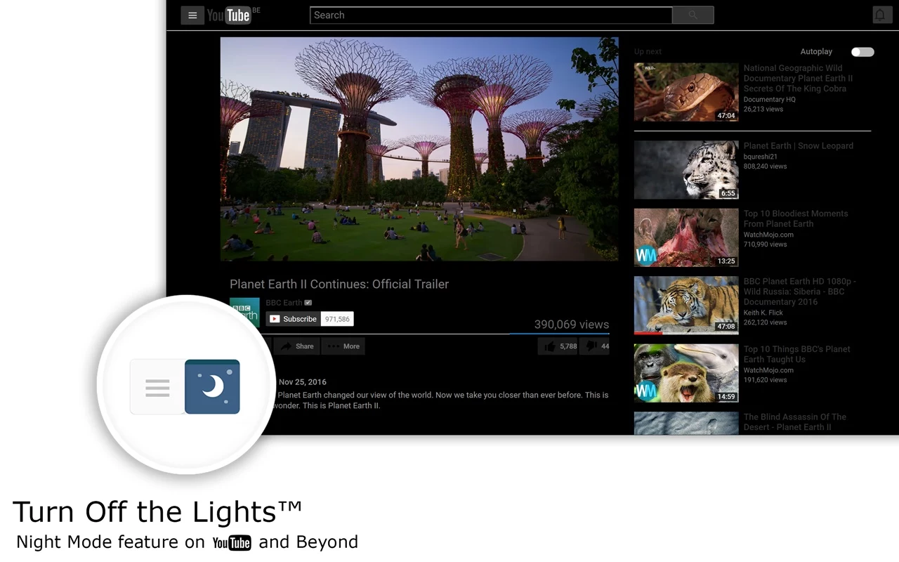Viewport: 899px width, 562px height.
Task: Select the Up next section header
Action: tap(648, 51)
